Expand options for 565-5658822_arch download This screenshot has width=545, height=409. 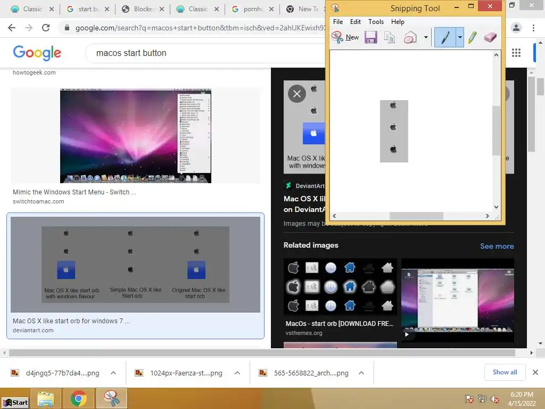361,373
